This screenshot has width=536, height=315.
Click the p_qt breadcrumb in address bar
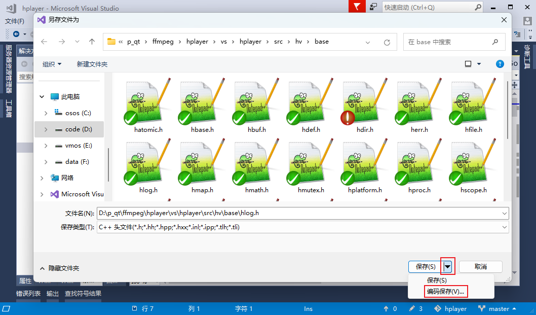tap(134, 42)
